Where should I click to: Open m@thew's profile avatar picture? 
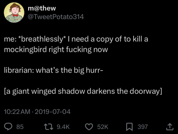tap(14, 12)
